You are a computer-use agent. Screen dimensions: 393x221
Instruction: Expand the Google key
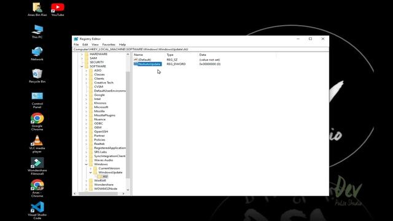(86, 95)
